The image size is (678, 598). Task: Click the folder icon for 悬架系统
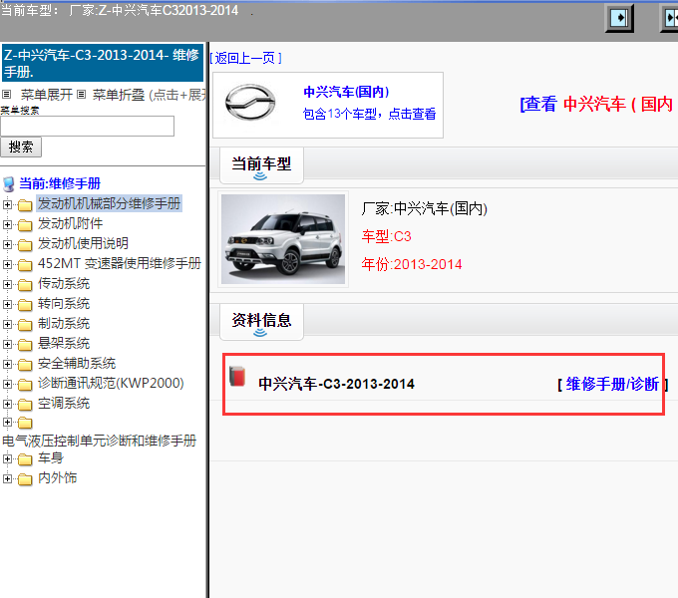click(25, 345)
